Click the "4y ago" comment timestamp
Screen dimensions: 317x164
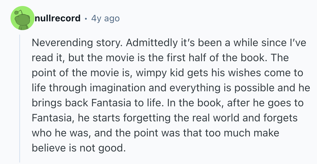(x=105, y=18)
